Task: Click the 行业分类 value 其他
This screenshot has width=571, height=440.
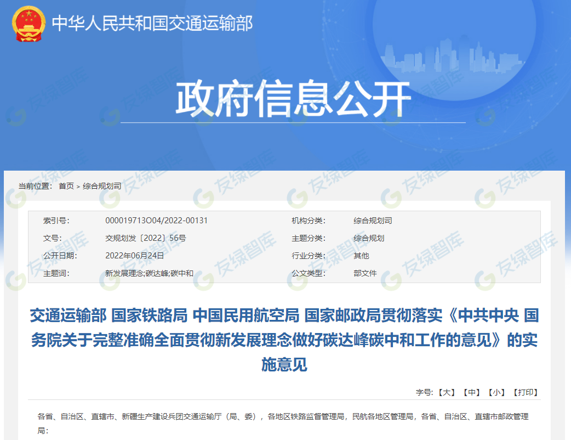Action: [361, 256]
